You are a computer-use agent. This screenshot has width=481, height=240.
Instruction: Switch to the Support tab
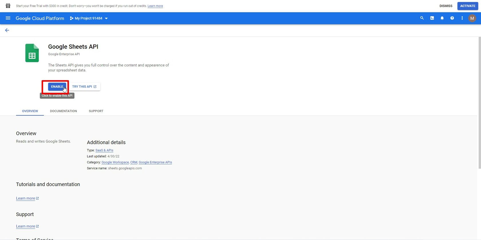[x=96, y=111]
